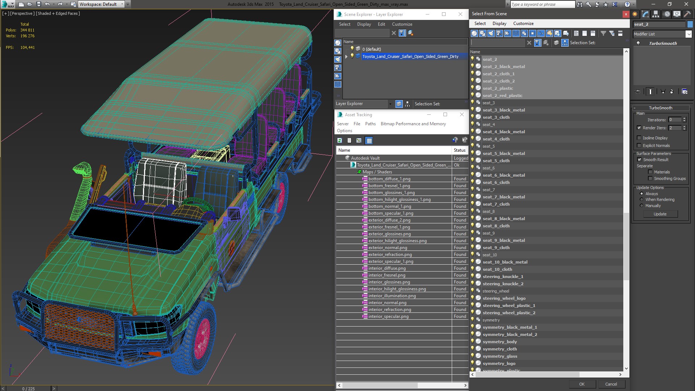
Task: Open the Motion command panel tab
Action: click(x=667, y=14)
